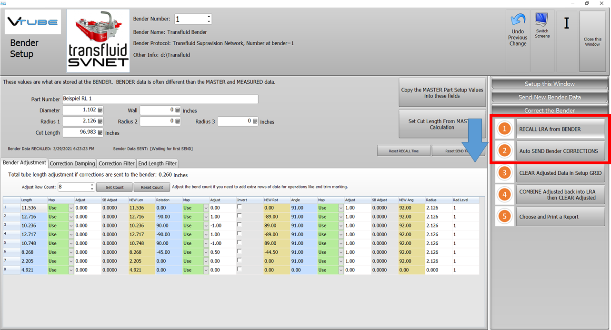Check the Invert box in row 8
The width and height of the screenshot is (611, 330).
pos(240,270)
